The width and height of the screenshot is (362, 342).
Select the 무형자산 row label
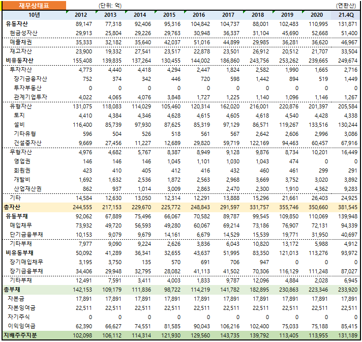pos(21,152)
